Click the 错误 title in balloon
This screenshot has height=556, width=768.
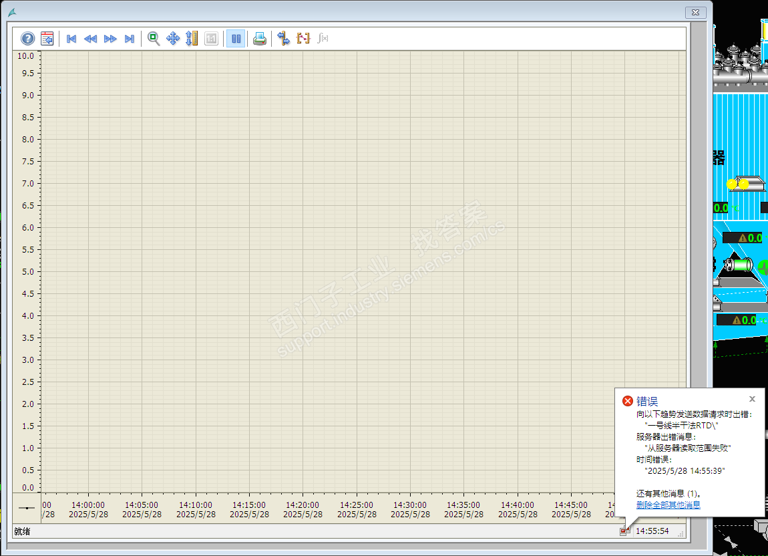[x=647, y=402]
